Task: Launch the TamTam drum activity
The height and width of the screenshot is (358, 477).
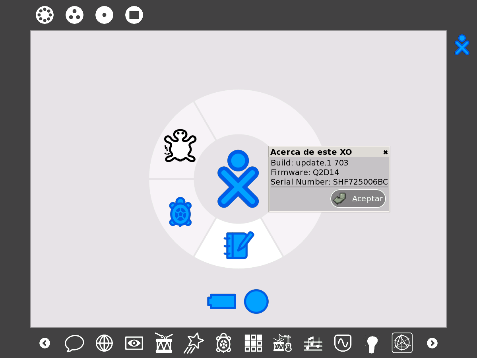Action: point(164,343)
